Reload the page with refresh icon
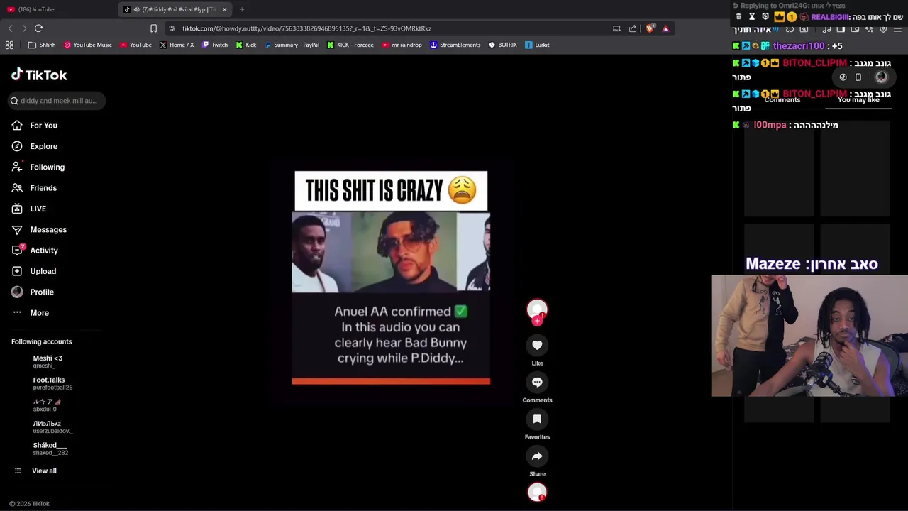 [38, 28]
